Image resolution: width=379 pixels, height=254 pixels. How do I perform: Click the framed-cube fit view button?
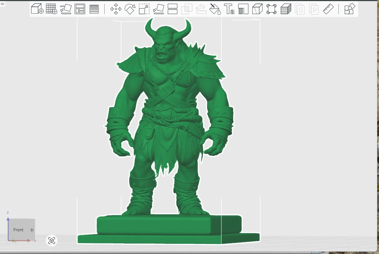pos(51,241)
